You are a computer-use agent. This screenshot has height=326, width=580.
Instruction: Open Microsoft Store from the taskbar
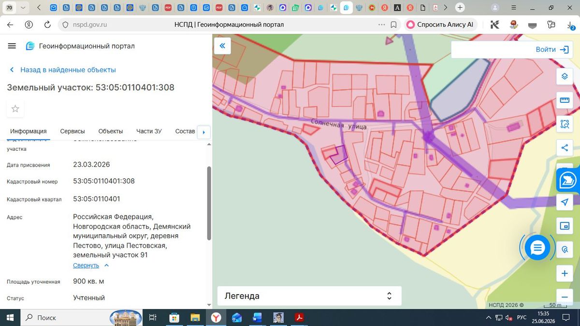point(174,317)
